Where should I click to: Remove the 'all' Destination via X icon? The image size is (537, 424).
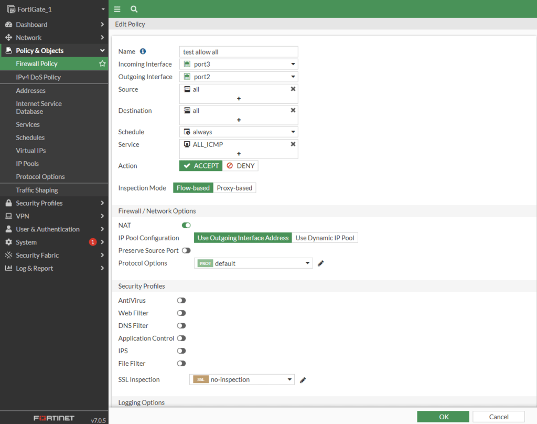293,110
